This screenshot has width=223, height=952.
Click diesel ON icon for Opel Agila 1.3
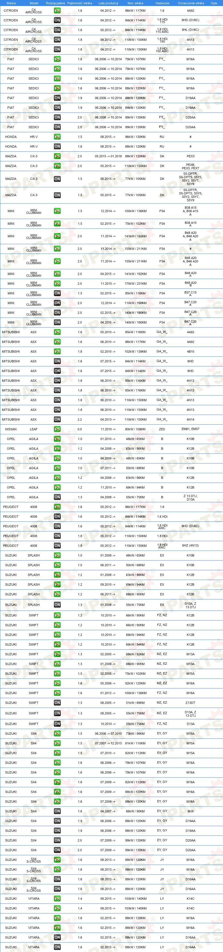click(x=57, y=497)
